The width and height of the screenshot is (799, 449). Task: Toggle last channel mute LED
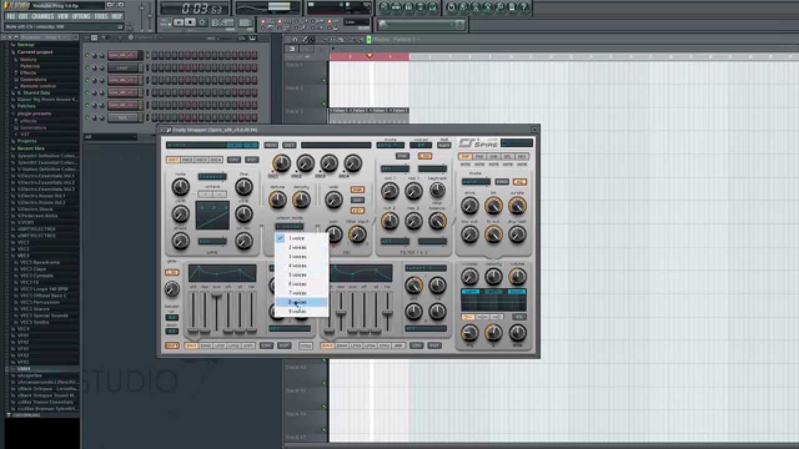tap(87, 118)
